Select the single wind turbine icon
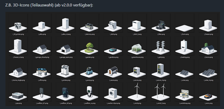224x109 pixels. 137,92
